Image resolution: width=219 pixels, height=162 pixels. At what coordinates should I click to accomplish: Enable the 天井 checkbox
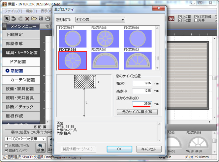(x=196, y=20)
